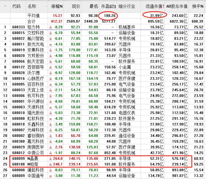Click the K icon in 中国通号 row
This screenshot has height=179, width=206.
51,176
